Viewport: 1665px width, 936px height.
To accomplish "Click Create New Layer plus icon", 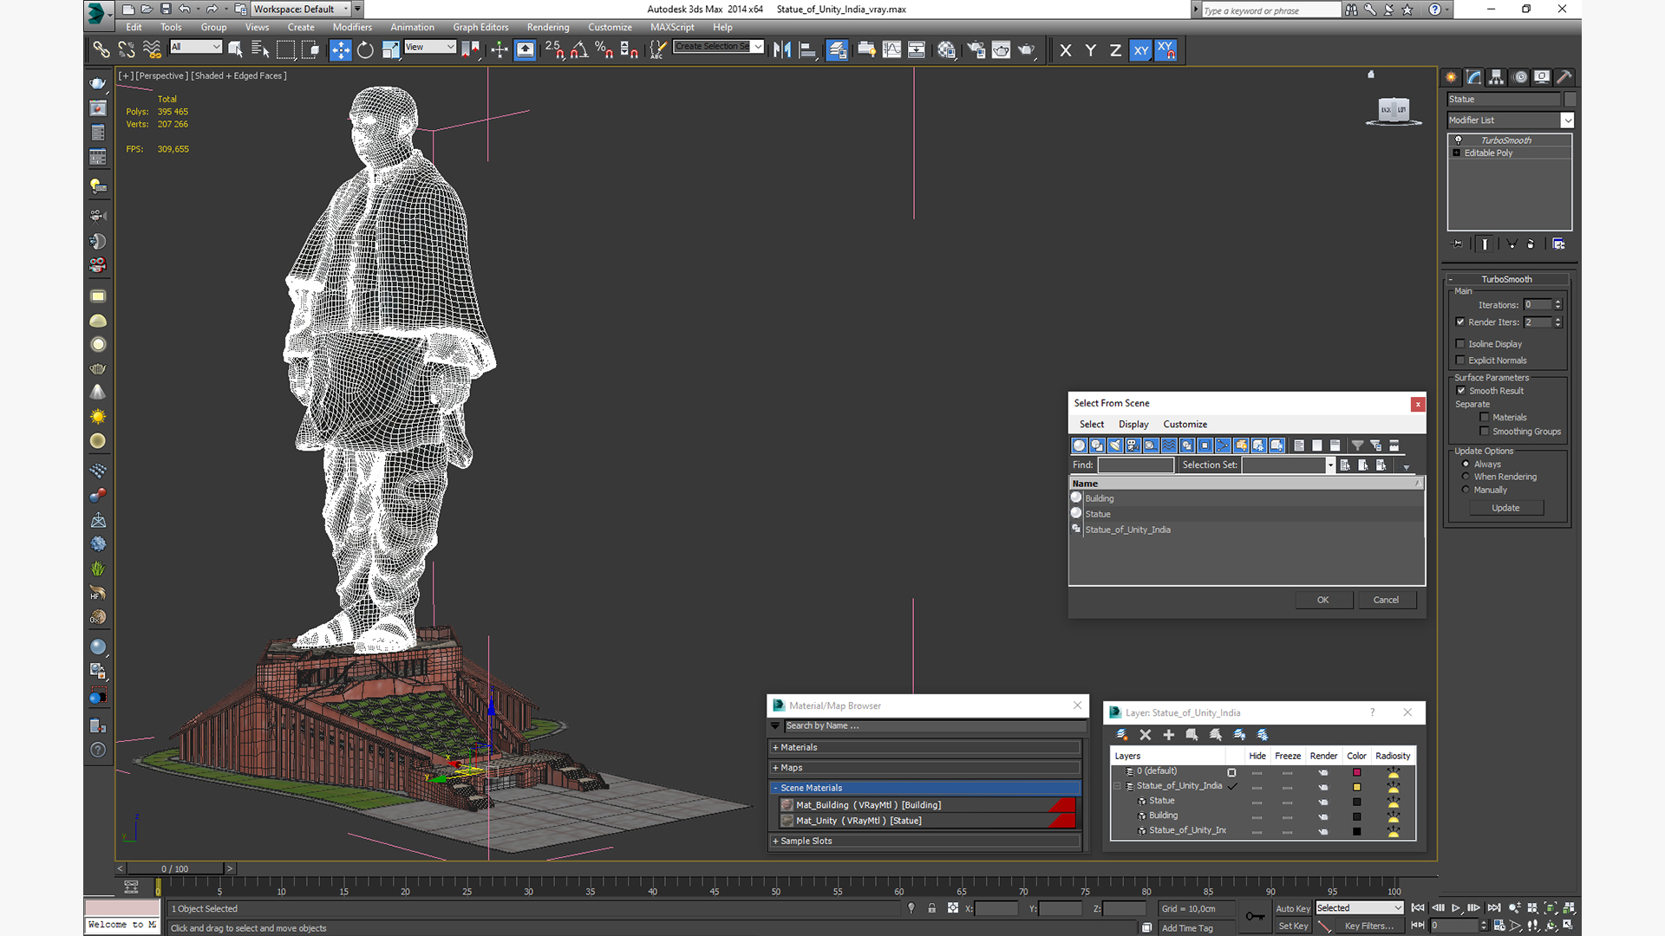I will click(x=1168, y=735).
